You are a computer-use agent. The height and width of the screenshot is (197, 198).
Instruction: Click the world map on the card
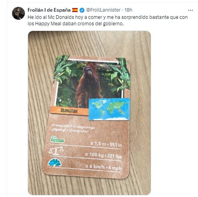pos(109,109)
